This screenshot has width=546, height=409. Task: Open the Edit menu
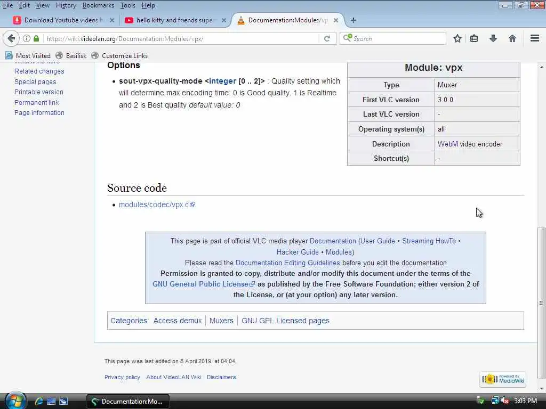pyautogui.click(x=24, y=5)
